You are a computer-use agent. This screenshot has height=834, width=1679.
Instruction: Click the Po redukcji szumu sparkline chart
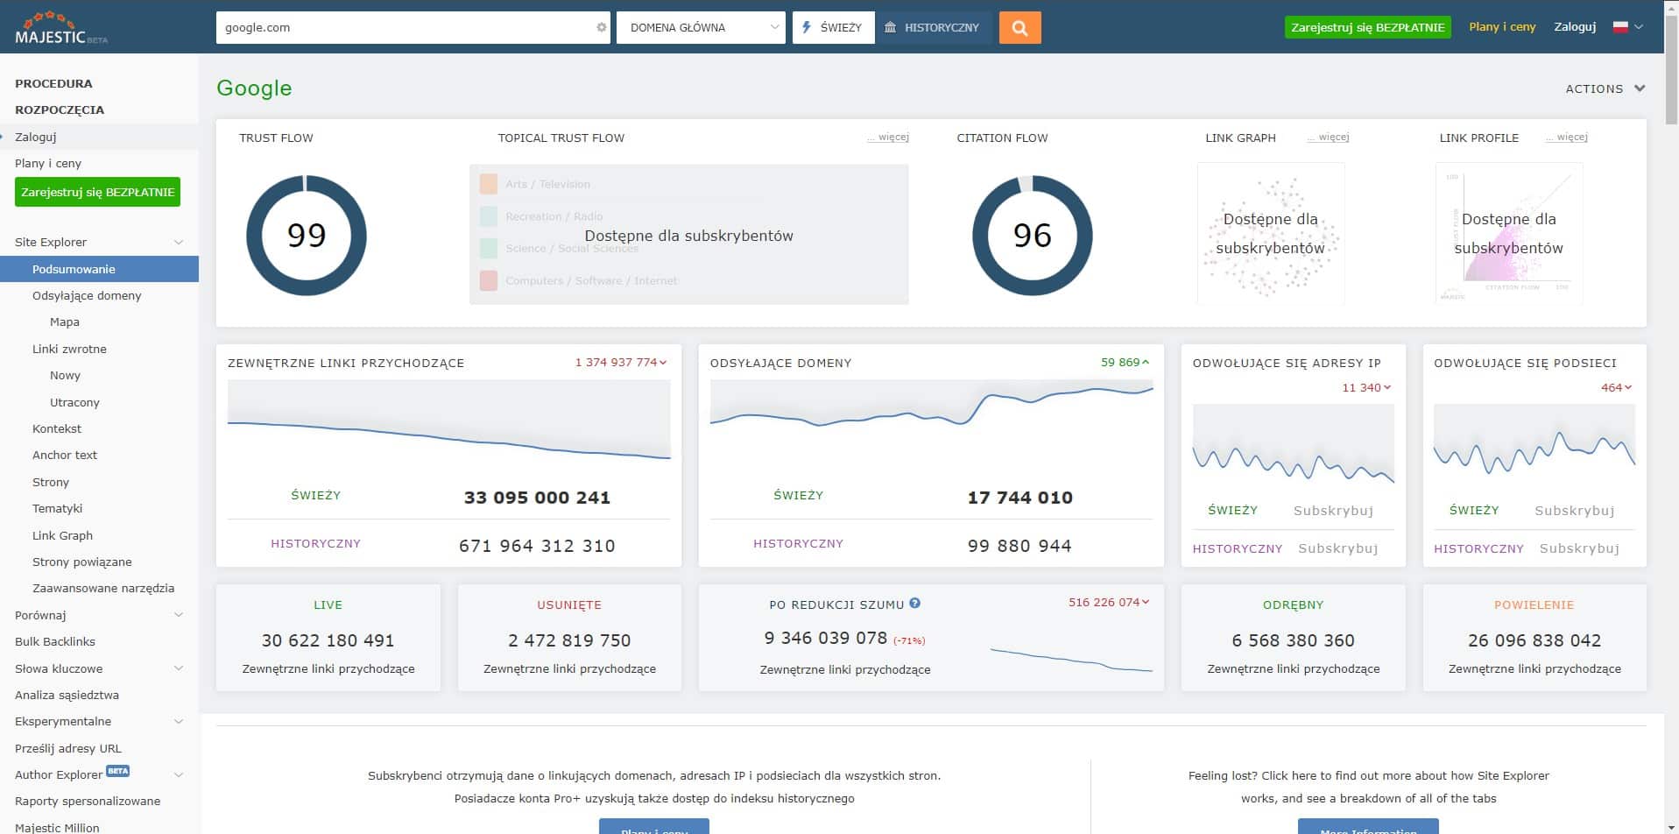1071,659
